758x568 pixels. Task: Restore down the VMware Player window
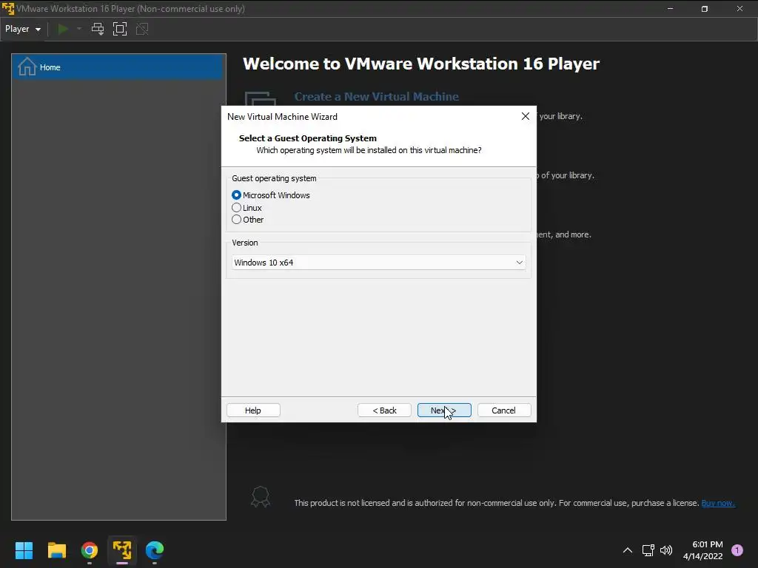coord(705,9)
